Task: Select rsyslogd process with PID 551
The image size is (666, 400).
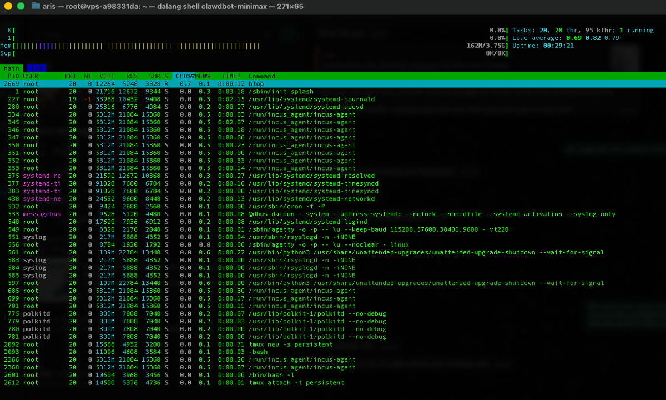Action: pos(333,237)
